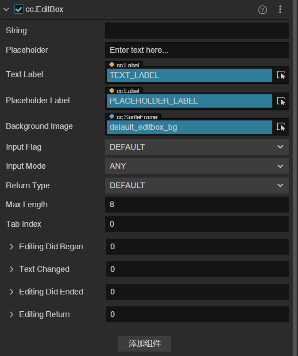The width and height of the screenshot is (298, 356).
Task: Click the default_editbox_bg sprite frame field
Action: (190, 127)
